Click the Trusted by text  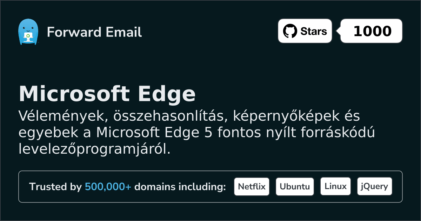(55, 187)
